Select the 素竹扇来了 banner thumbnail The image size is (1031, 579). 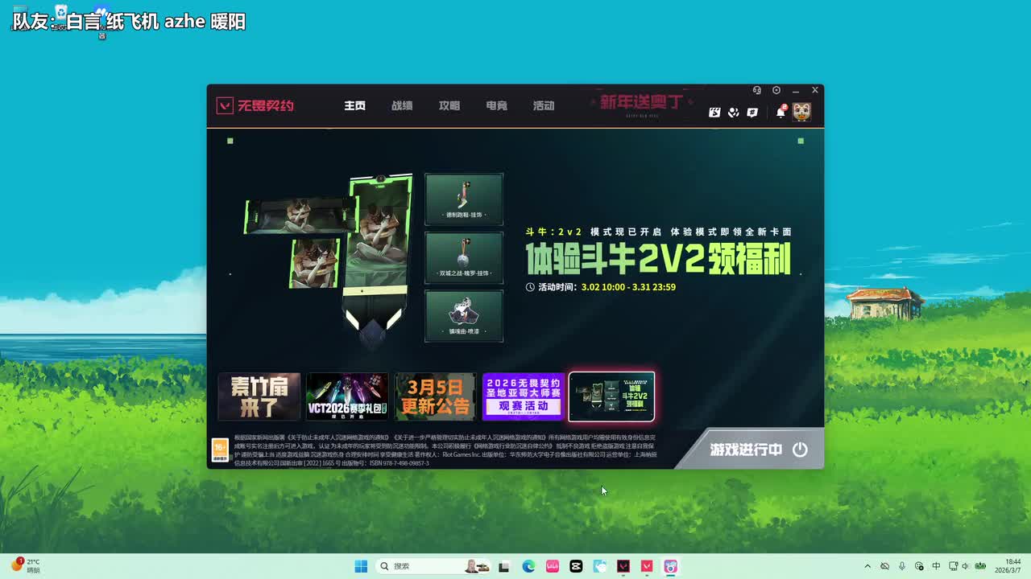pyautogui.click(x=259, y=396)
